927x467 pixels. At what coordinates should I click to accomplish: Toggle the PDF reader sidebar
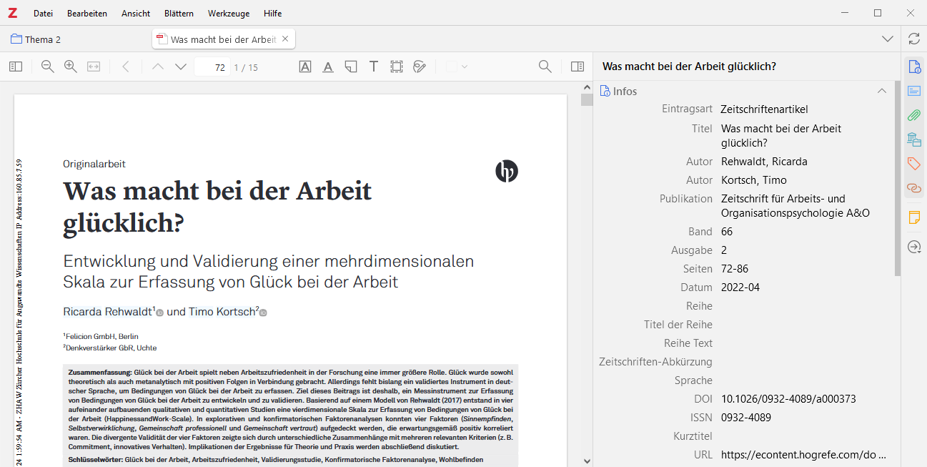coord(16,67)
